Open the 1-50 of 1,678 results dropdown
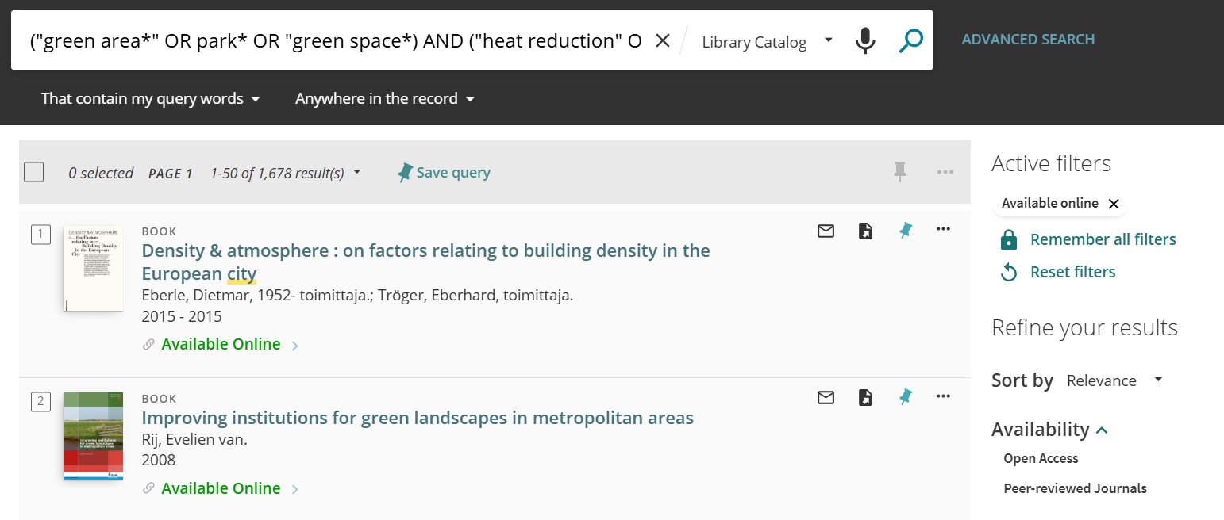Screen dimensions: 1224x520 click(x=356, y=171)
